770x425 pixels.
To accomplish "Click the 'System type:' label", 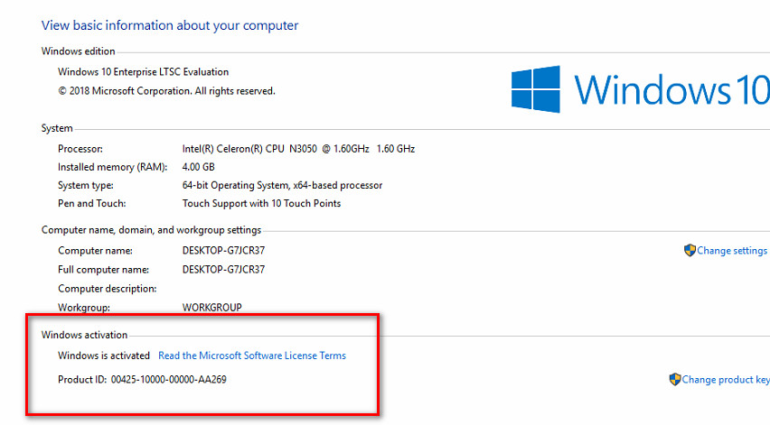I will (x=86, y=185).
